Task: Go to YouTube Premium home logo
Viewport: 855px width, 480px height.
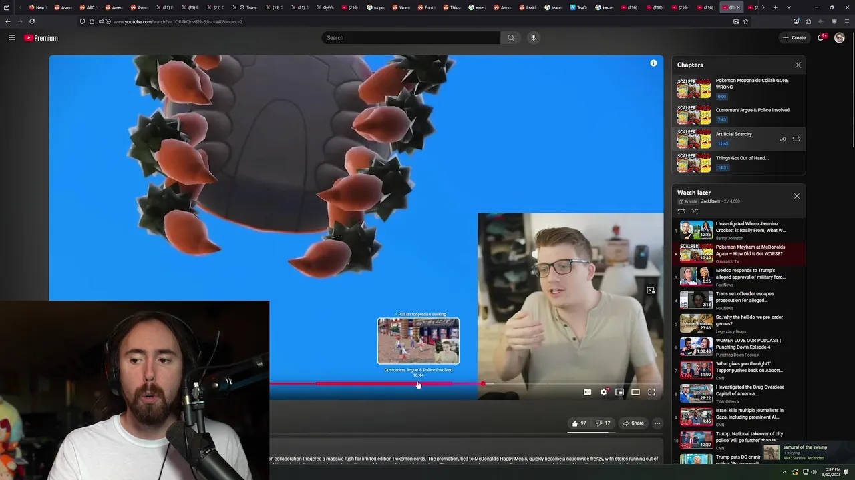Action: [x=41, y=38]
